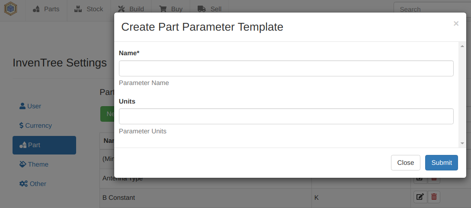Screen dimensions: 471x208
Task: Click the InvenTree logo icon
Action: (10, 9)
